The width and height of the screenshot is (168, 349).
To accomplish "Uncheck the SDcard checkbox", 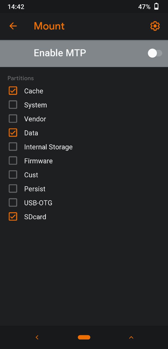I will tap(13, 216).
